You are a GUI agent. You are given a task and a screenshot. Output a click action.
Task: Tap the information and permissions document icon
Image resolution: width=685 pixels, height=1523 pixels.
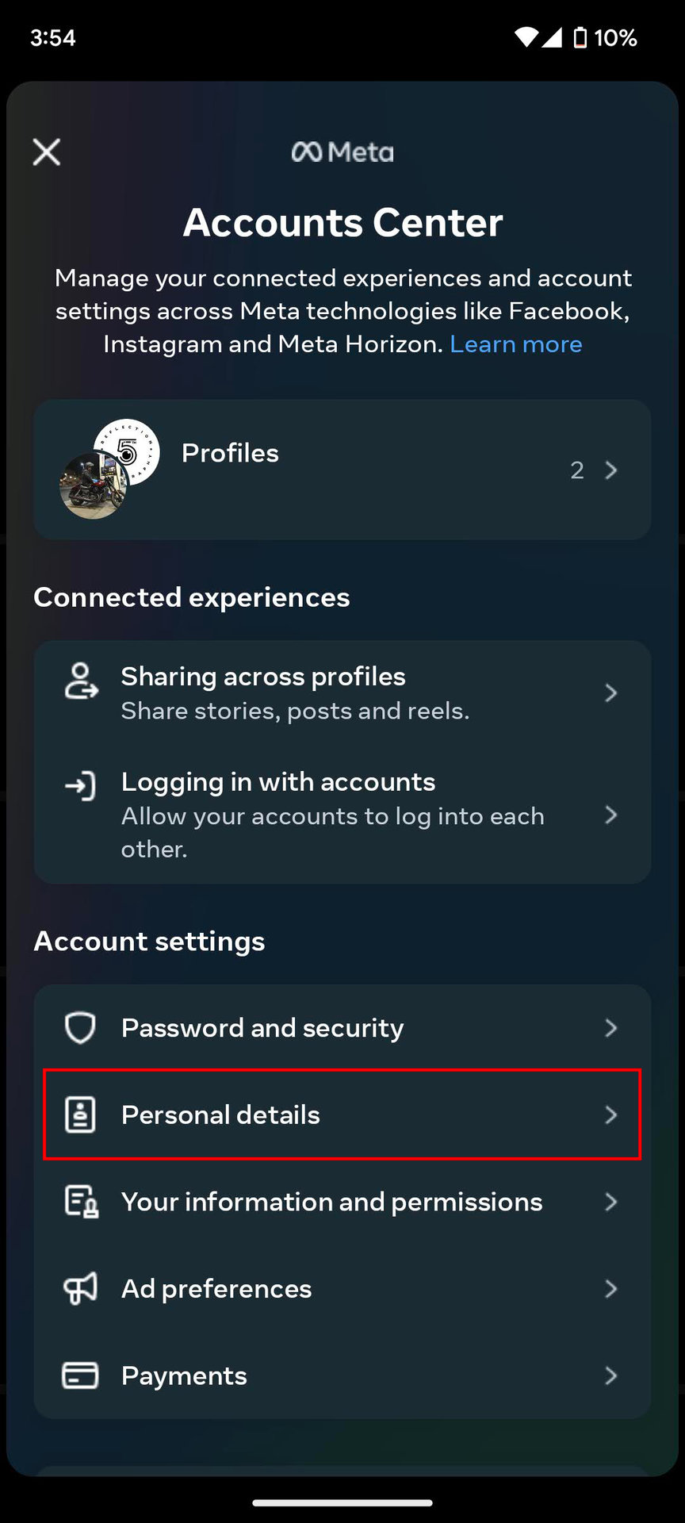point(81,1202)
